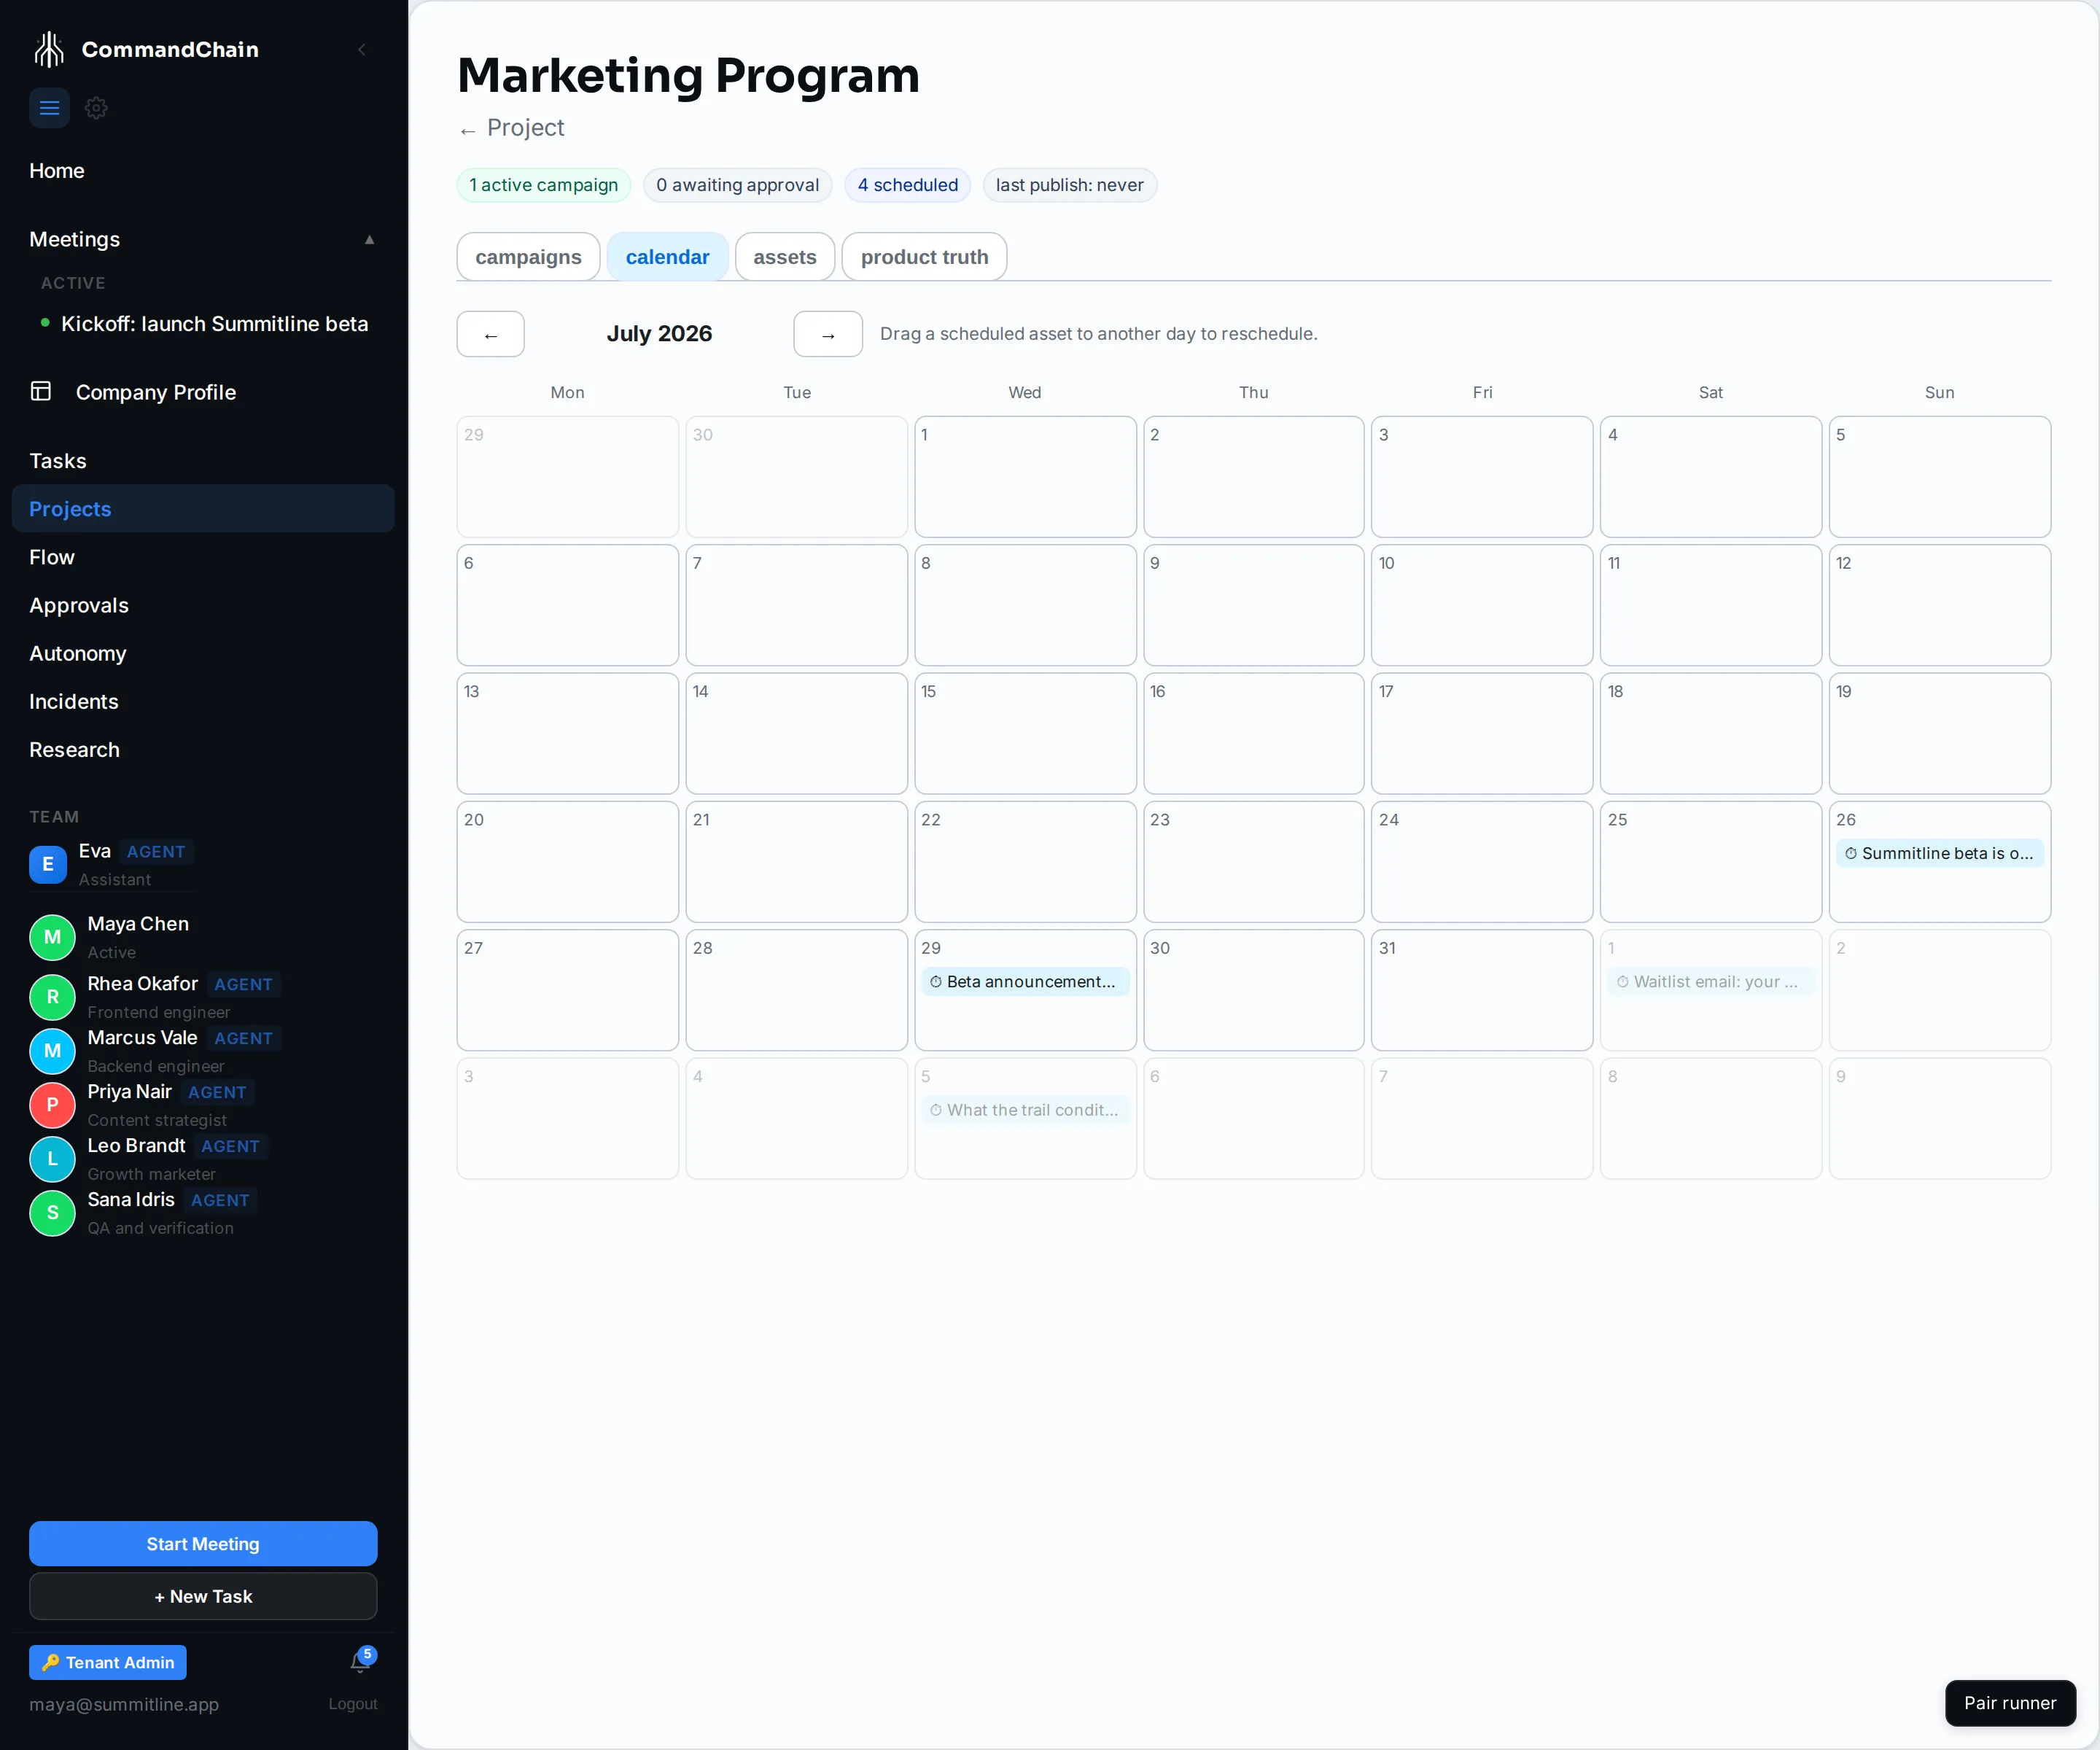The image size is (2100, 1750).
Task: Click Leo Brandt's avatar
Action: click(x=53, y=1159)
